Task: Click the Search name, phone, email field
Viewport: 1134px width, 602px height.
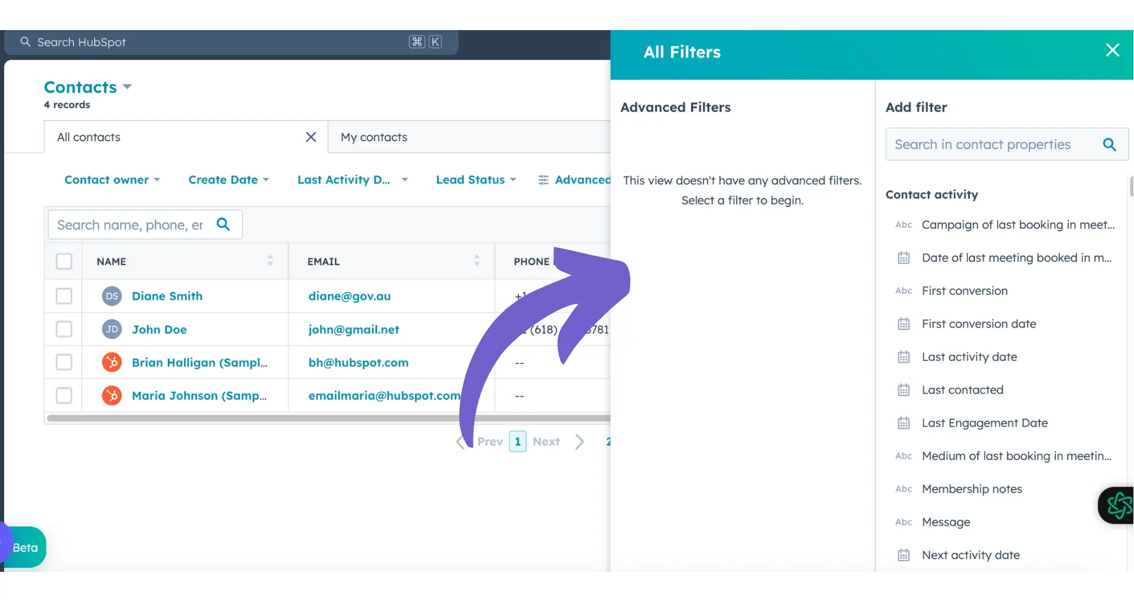Action: [145, 224]
